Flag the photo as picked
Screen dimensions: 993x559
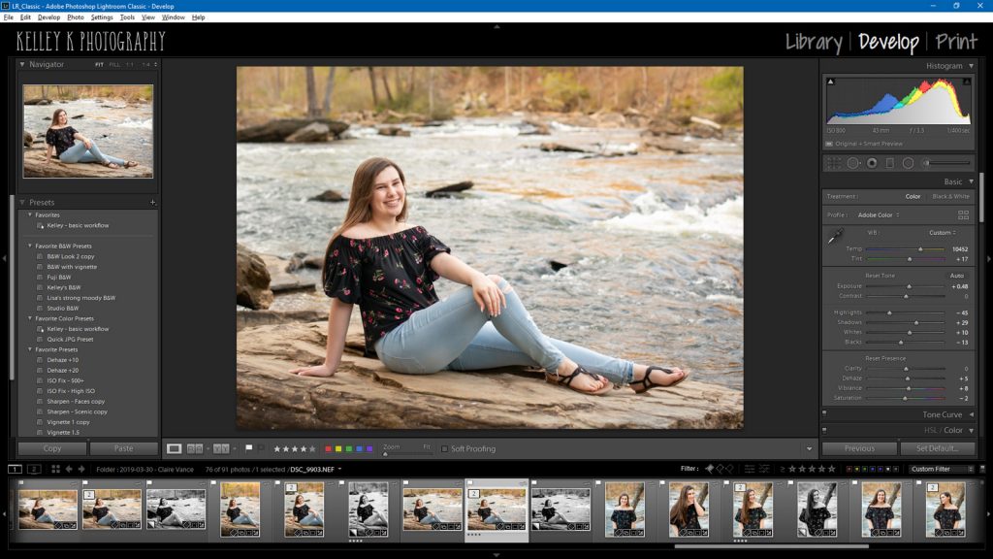pyautogui.click(x=249, y=448)
